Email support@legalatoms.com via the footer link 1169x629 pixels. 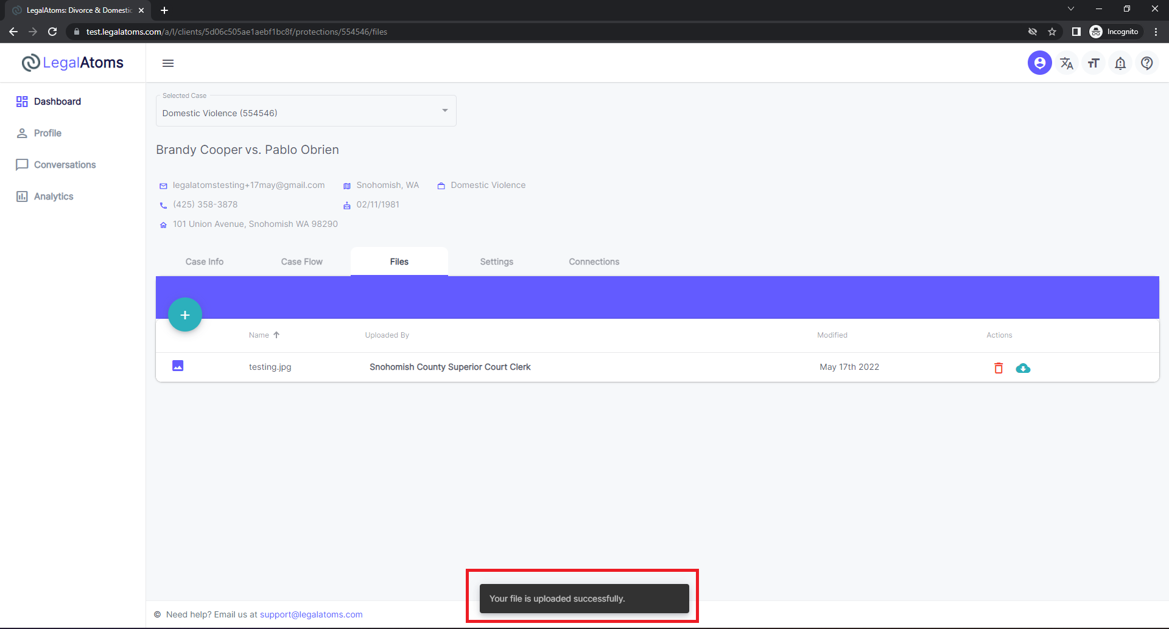[311, 614]
